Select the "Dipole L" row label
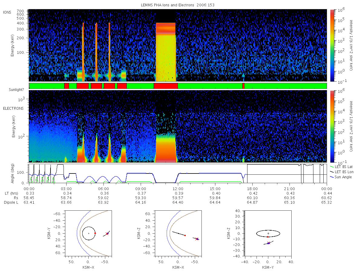 click(x=11, y=202)
